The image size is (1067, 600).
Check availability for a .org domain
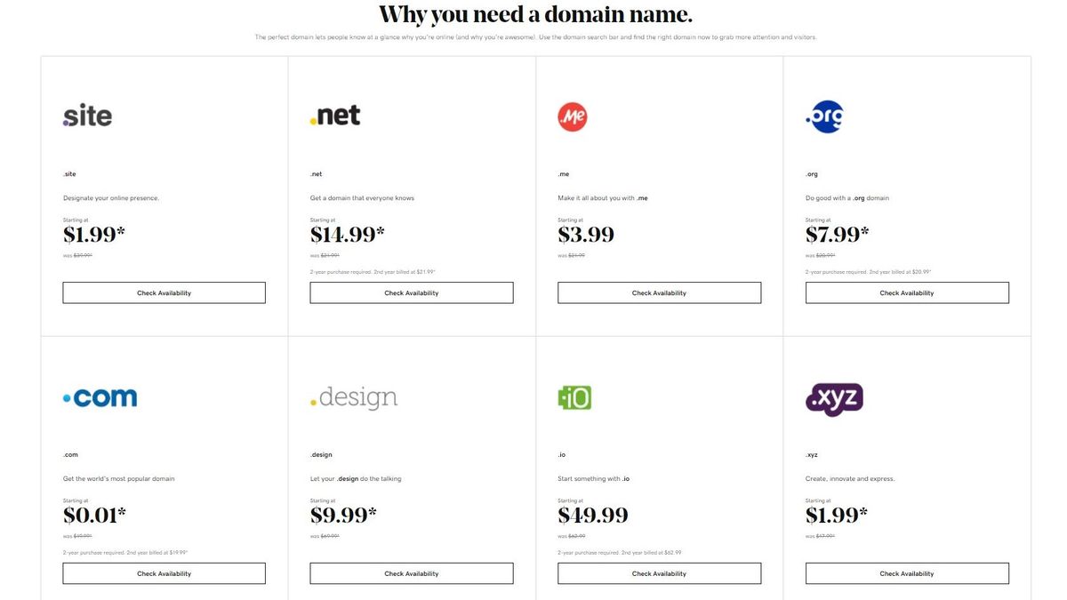pyautogui.click(x=906, y=292)
